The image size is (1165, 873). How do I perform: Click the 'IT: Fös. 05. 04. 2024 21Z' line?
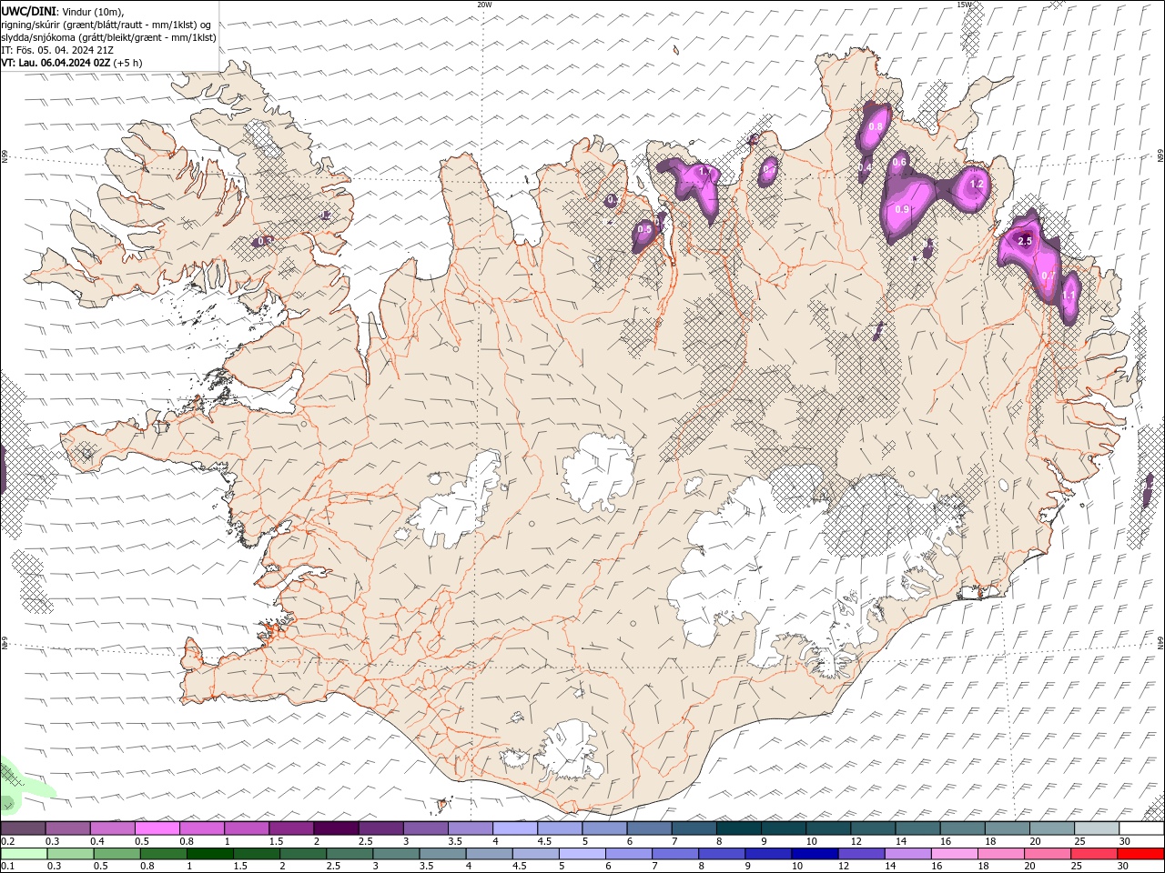(57, 50)
